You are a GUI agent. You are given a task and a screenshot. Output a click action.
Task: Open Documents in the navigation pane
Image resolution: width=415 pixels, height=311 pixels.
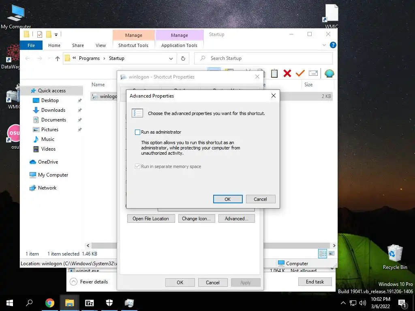[54, 120]
